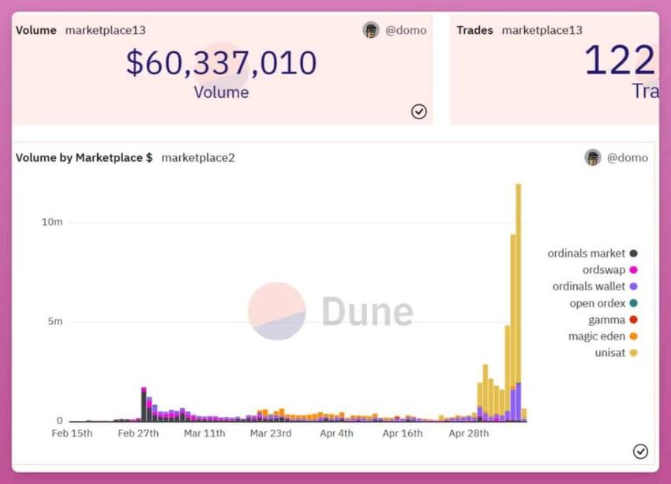Open @domo avatar on Volume card
671x484 pixels.
[371, 30]
